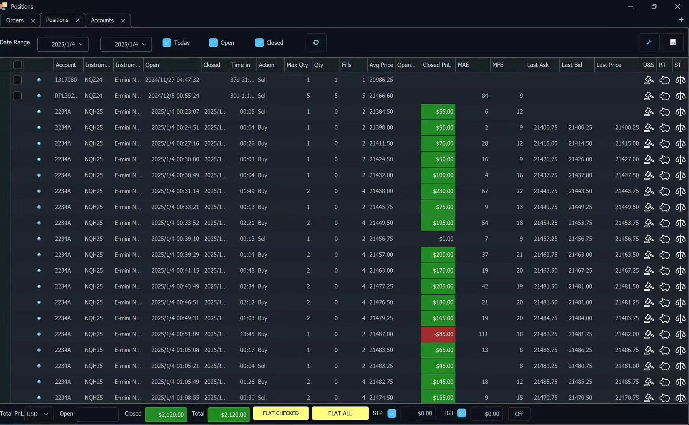Click the MAE column header
Viewport: 689px width, 425px height.
pyautogui.click(x=473, y=65)
